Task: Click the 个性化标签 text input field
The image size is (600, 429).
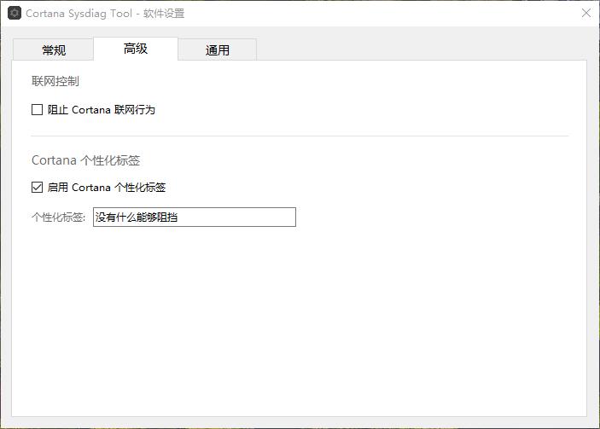Action: tap(195, 217)
